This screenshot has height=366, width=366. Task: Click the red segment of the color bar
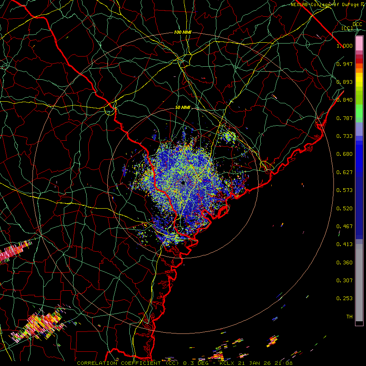point(359,61)
